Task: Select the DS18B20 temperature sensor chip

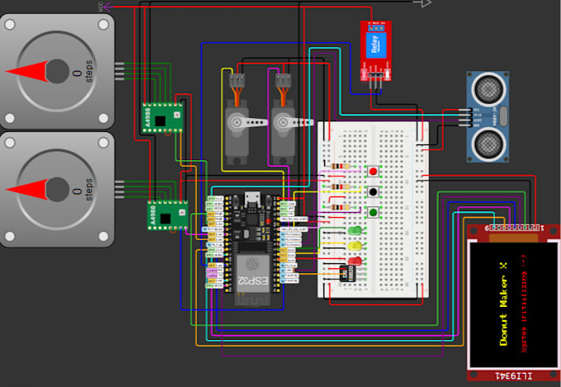Action: [346, 273]
